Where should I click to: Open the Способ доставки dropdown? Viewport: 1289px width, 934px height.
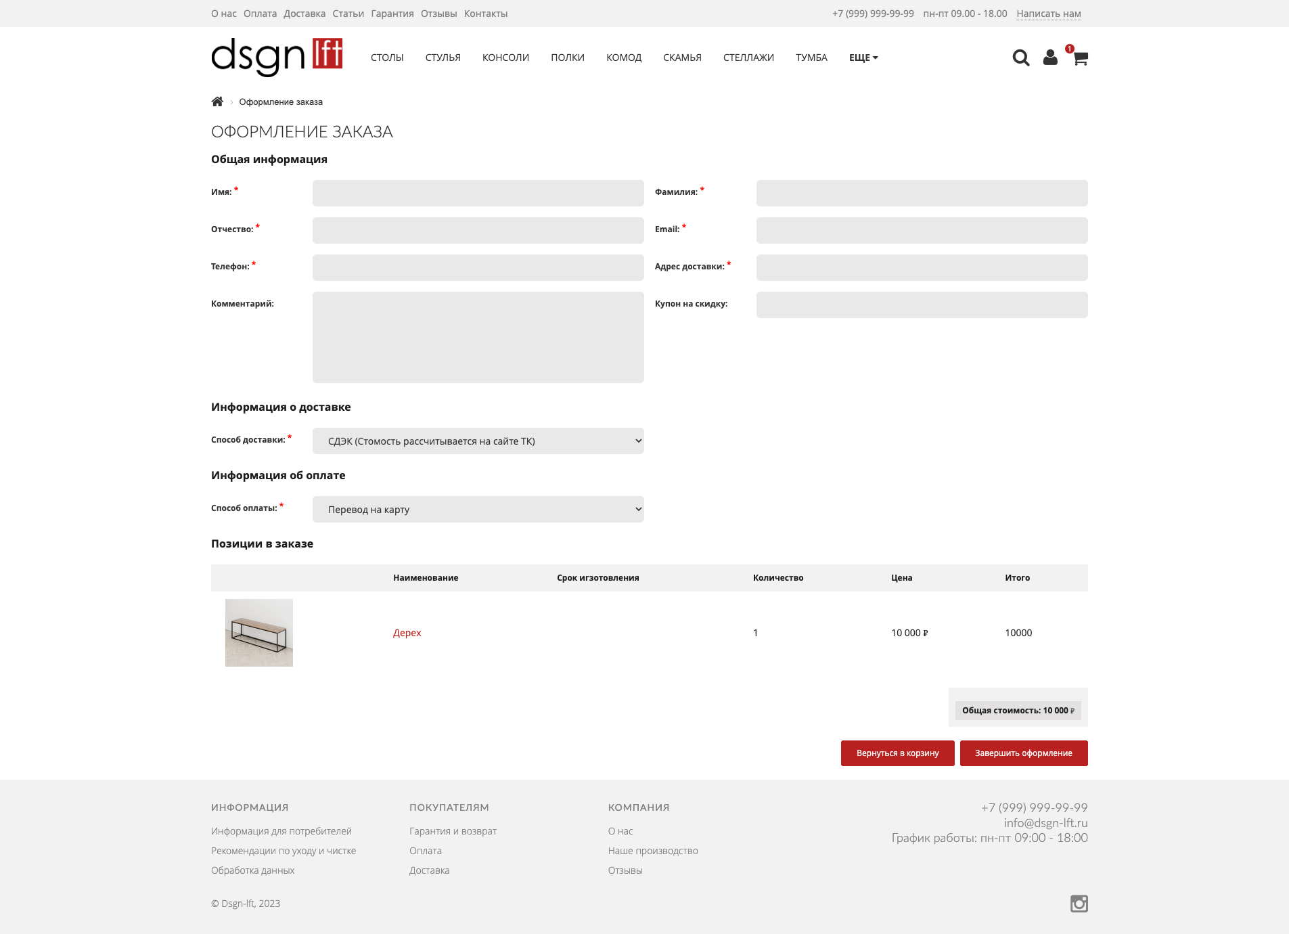click(x=478, y=441)
